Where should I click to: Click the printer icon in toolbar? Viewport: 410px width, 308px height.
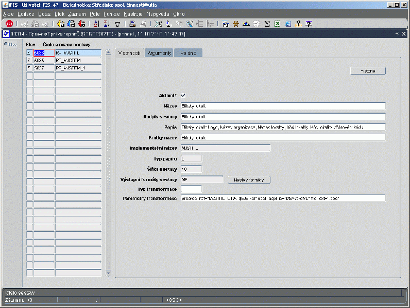[132, 24]
